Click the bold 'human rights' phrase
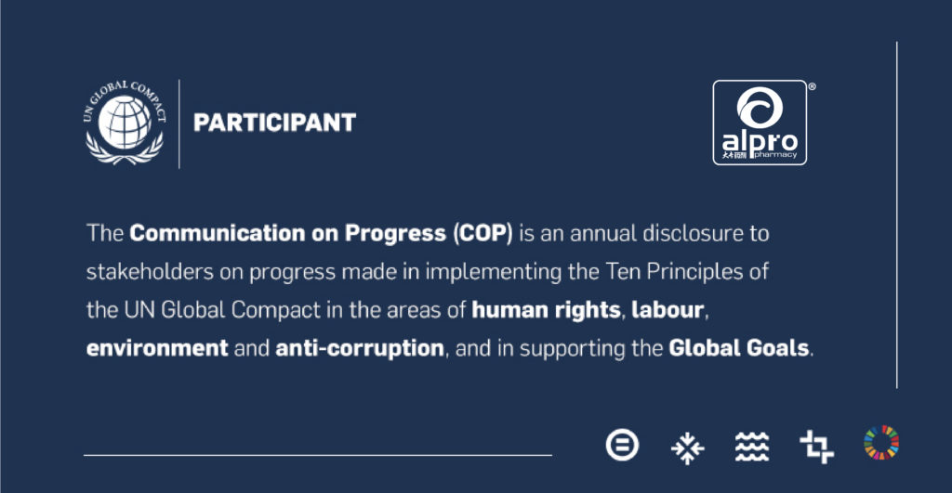Viewport: 952px width, 493px height. [546, 310]
